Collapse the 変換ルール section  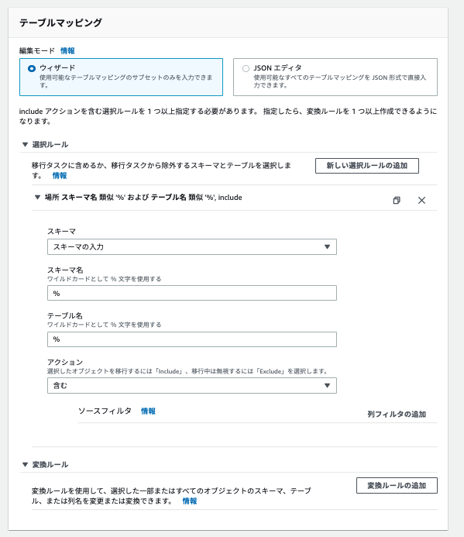point(25,465)
